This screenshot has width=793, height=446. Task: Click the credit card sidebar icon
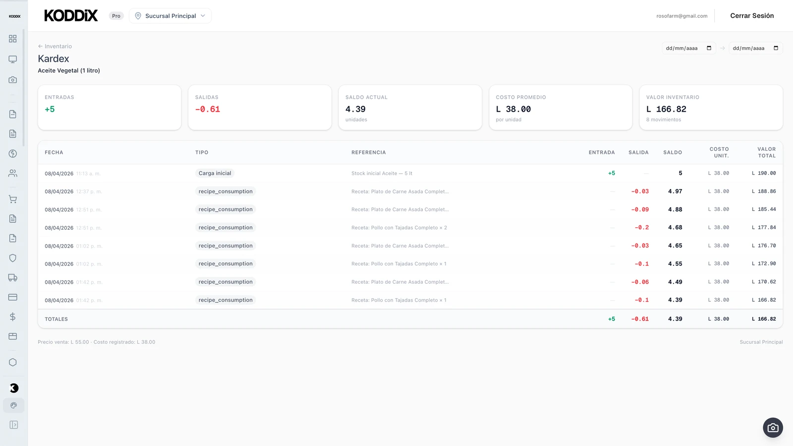(x=13, y=297)
